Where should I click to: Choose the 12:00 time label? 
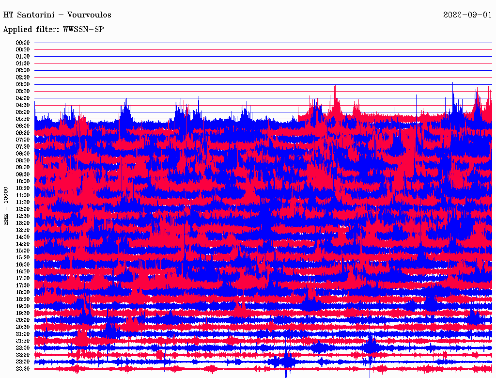[x=23, y=209]
